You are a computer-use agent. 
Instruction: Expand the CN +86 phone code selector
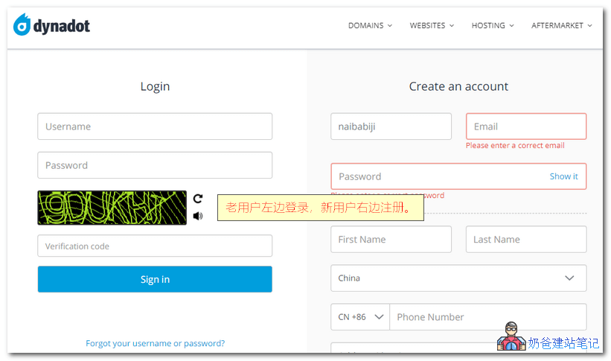tap(360, 317)
